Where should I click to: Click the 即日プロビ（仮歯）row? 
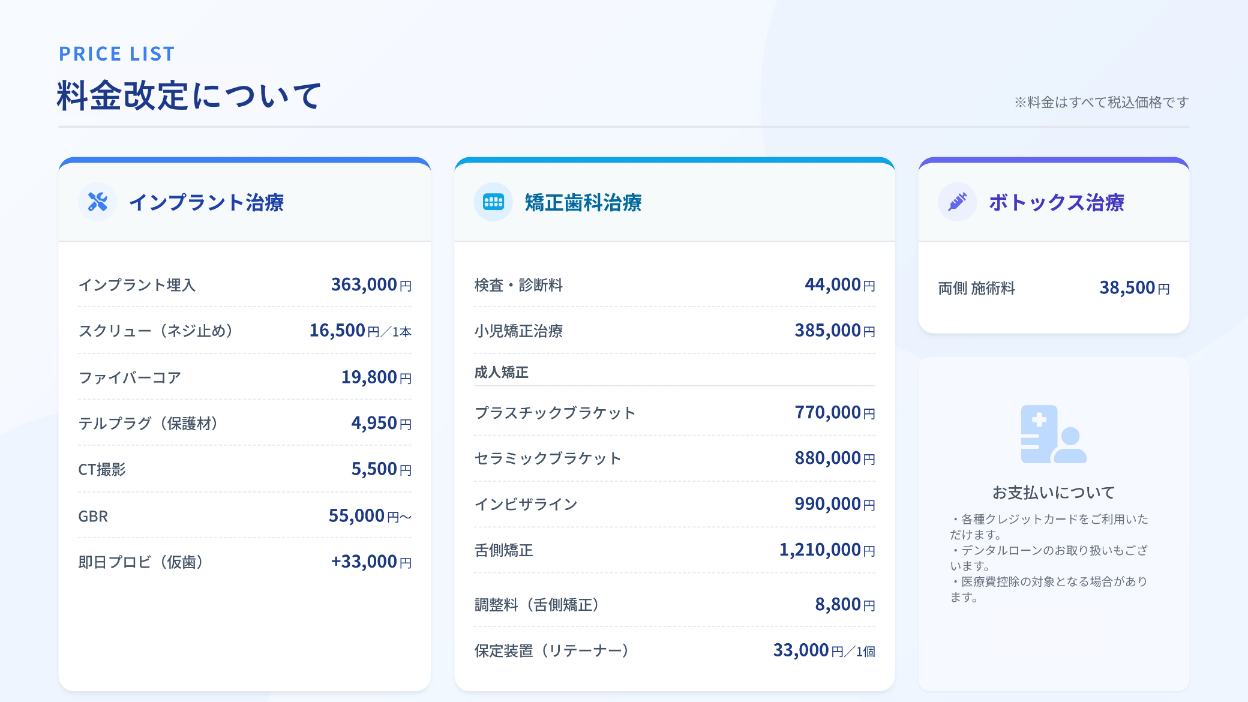[x=245, y=562]
